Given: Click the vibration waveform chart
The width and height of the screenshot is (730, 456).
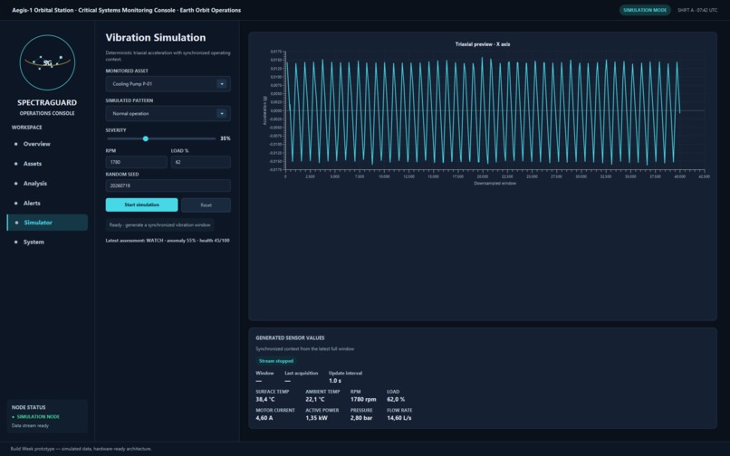Looking at the screenshot, I should point(484,110).
